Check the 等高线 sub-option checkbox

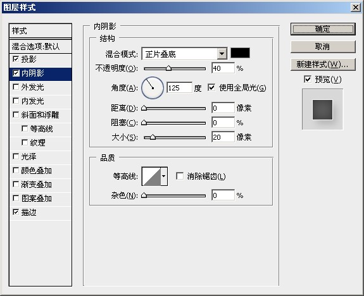[x=25, y=128]
